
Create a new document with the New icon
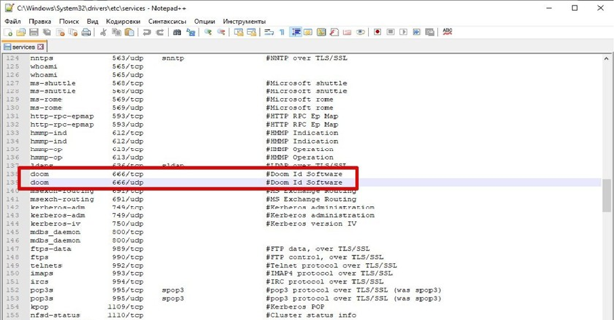click(8, 32)
